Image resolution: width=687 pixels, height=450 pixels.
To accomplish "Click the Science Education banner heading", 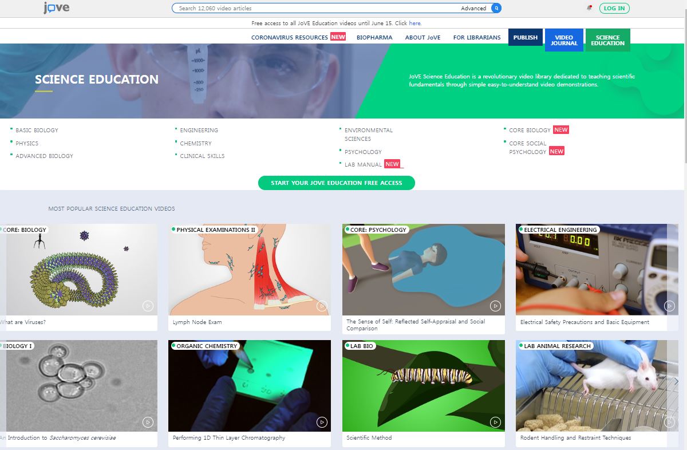I will click(97, 80).
